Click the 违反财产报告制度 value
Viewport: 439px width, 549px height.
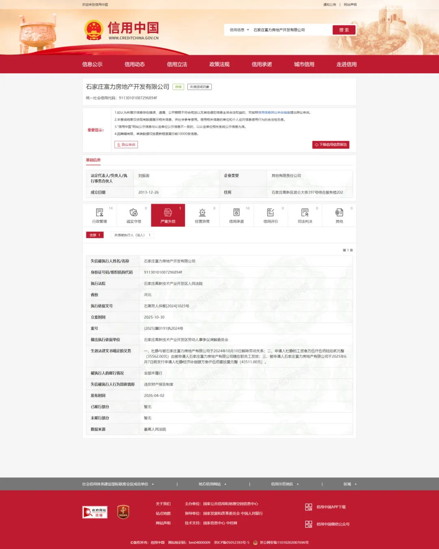pos(159,384)
